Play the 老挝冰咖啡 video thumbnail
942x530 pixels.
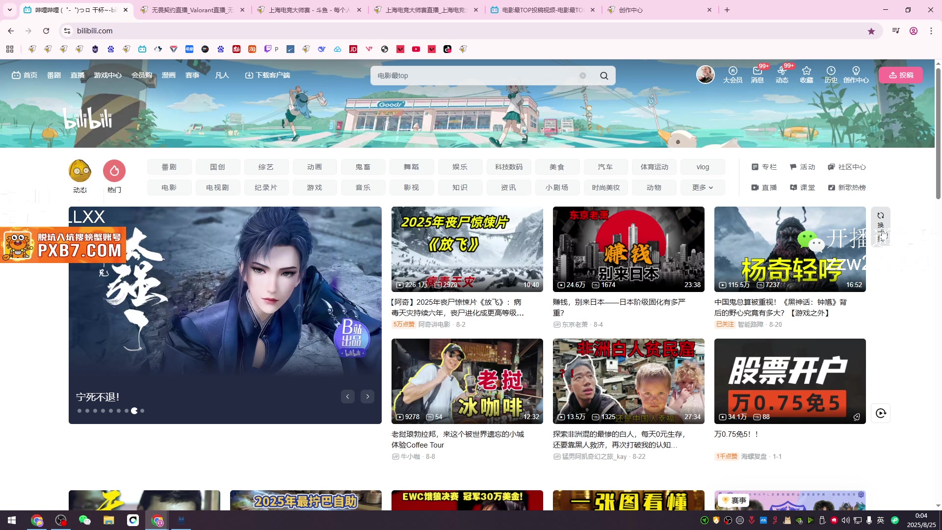[467, 381]
